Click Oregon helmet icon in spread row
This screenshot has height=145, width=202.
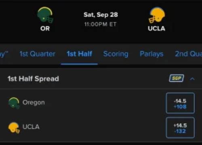click(x=14, y=103)
